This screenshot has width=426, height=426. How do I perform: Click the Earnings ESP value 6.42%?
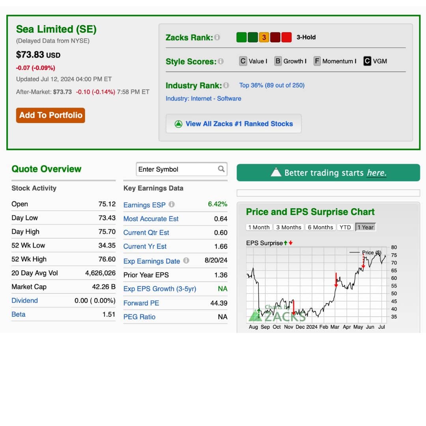[218, 204]
